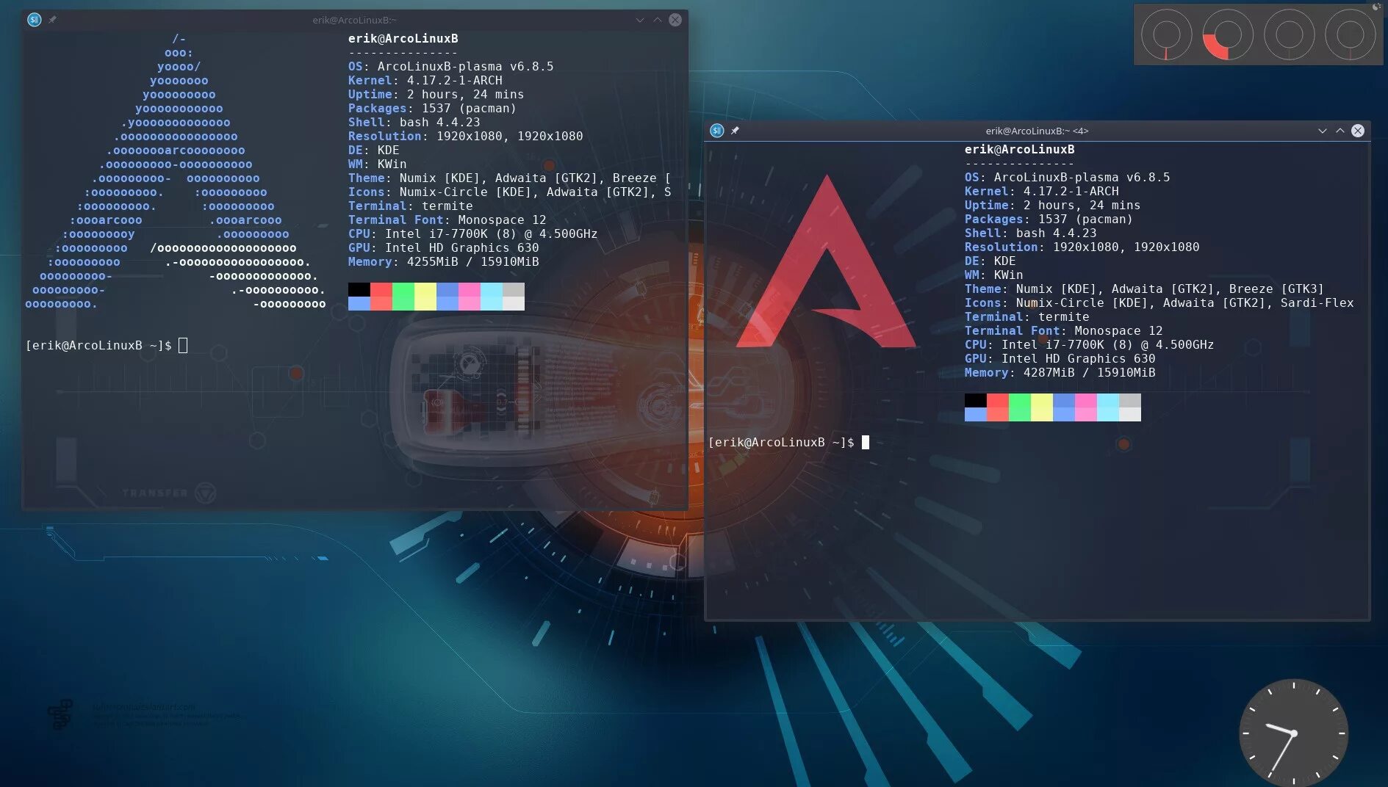This screenshot has width=1388, height=787.
Task: Click 'Shell: bash 4.4.23' in left terminal
Action: coord(414,122)
